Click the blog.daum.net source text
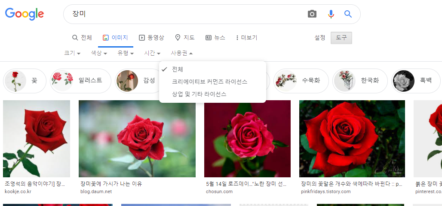442x206 pixels. tap(96, 192)
